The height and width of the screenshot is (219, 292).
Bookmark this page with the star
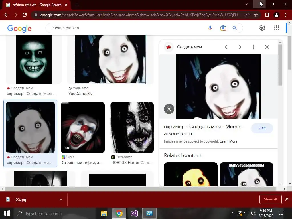pyautogui.click(x=256, y=15)
